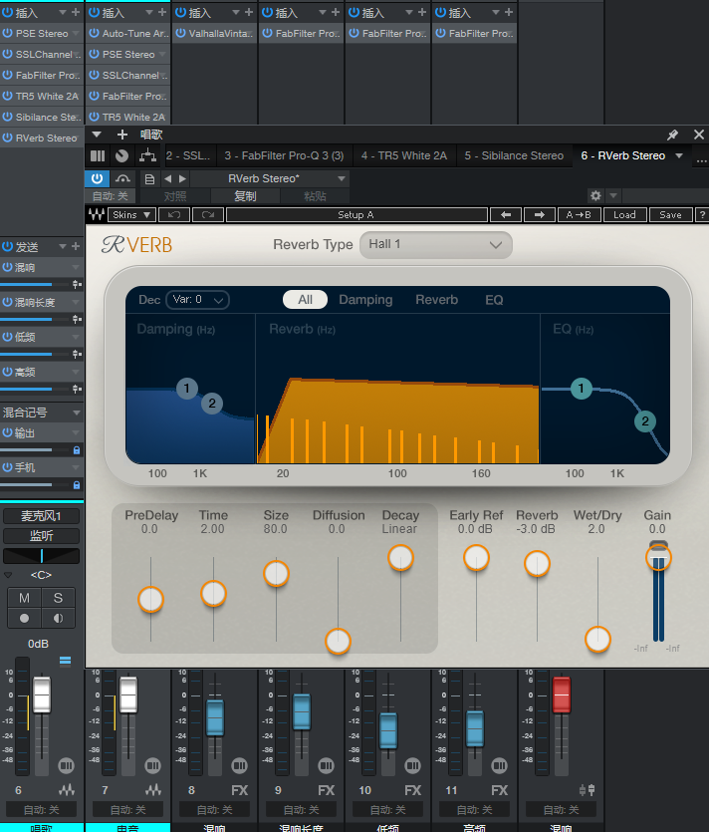The height and width of the screenshot is (832, 709).
Task: Open channel 10 editor bars icon
Action: point(412,765)
